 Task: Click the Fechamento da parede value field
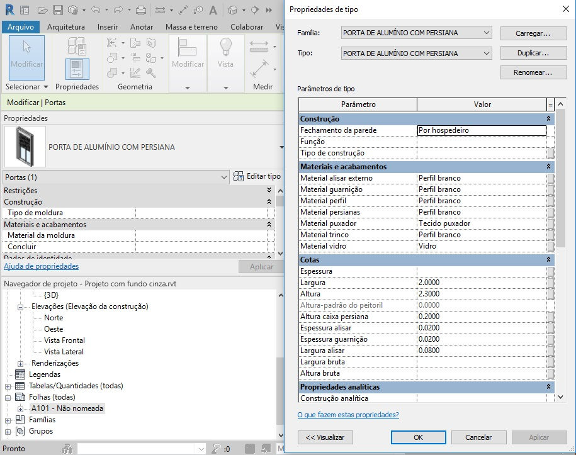pyautogui.click(x=482, y=130)
